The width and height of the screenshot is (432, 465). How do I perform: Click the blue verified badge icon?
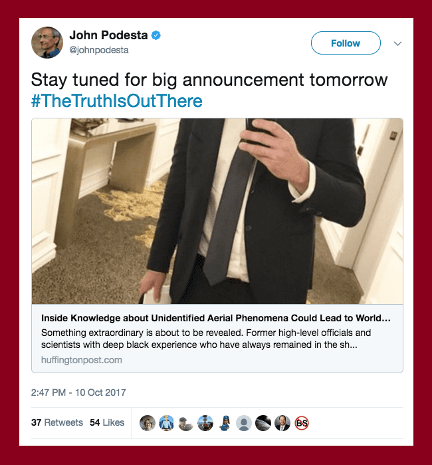tap(156, 35)
